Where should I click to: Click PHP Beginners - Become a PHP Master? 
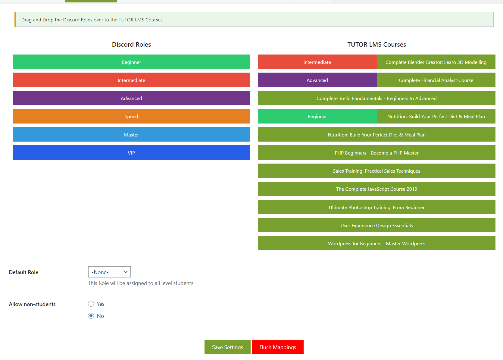click(x=376, y=153)
